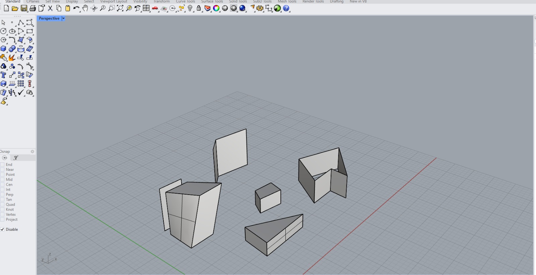Enable the End object snap
536x275 pixels.
pos(2,164)
